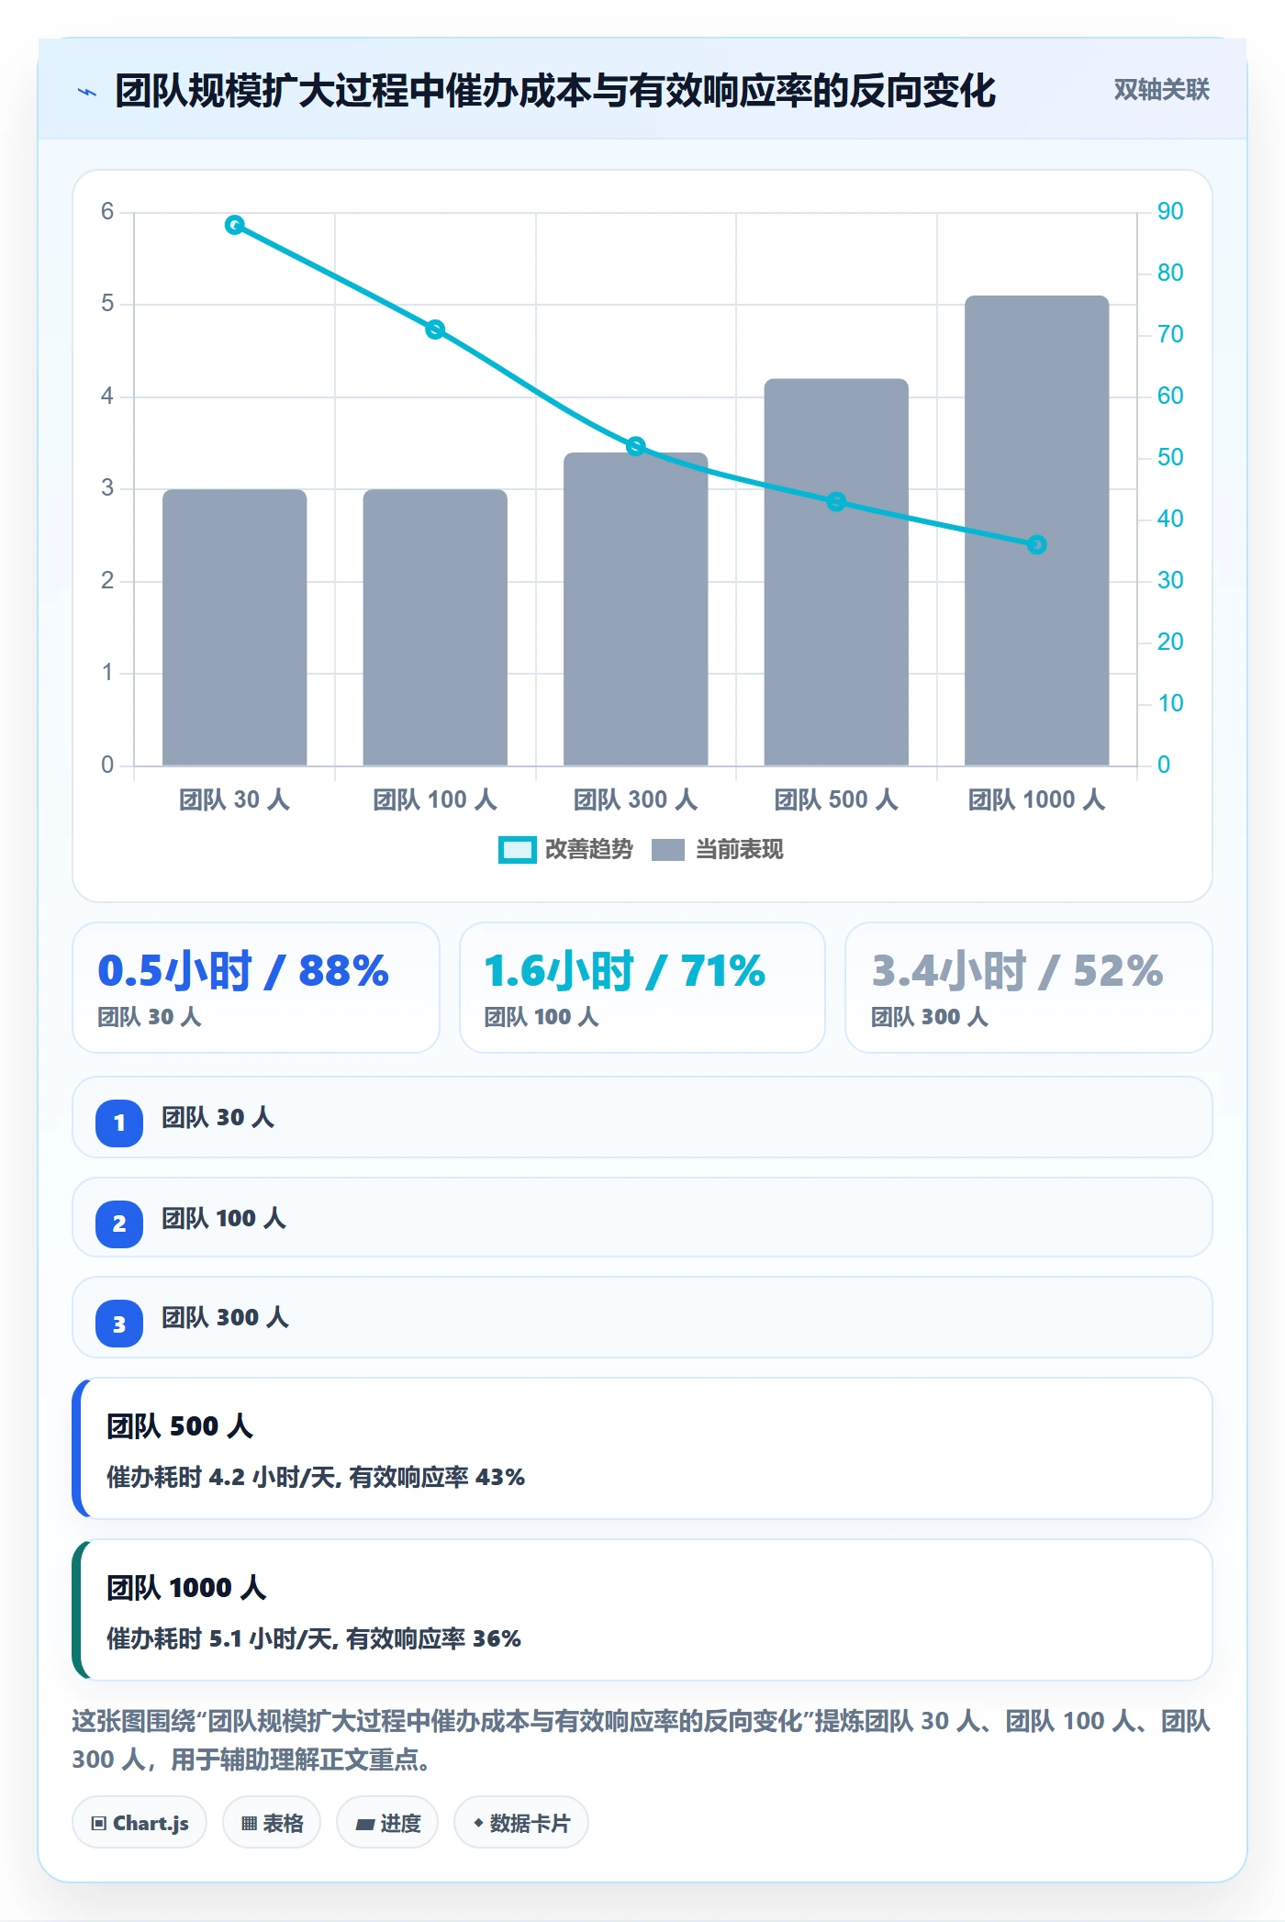Select the 团队 500 人 detail card title
The width and height of the screenshot is (1285, 1922).
[180, 1426]
